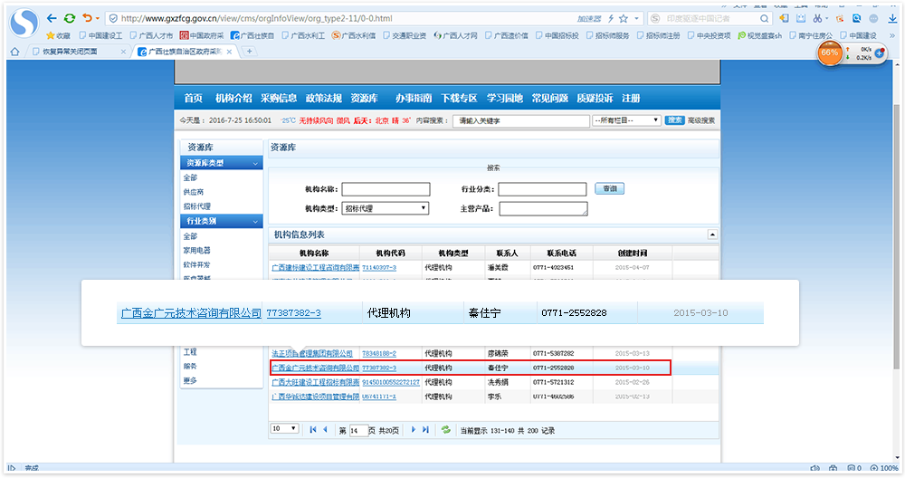
Task: Click the 查询 query button
Action: (609, 189)
